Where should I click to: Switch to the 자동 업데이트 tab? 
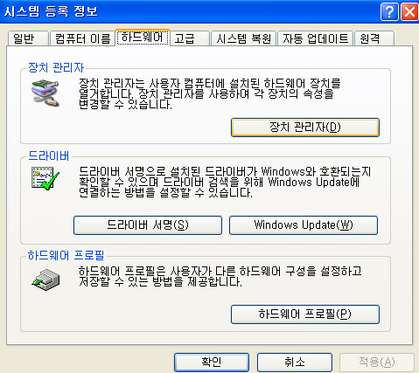pos(315,38)
